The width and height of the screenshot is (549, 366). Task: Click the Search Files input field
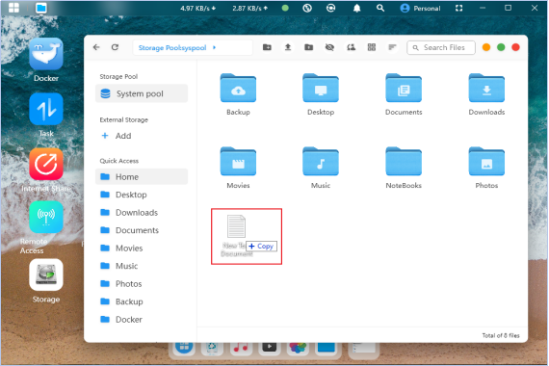click(x=441, y=47)
